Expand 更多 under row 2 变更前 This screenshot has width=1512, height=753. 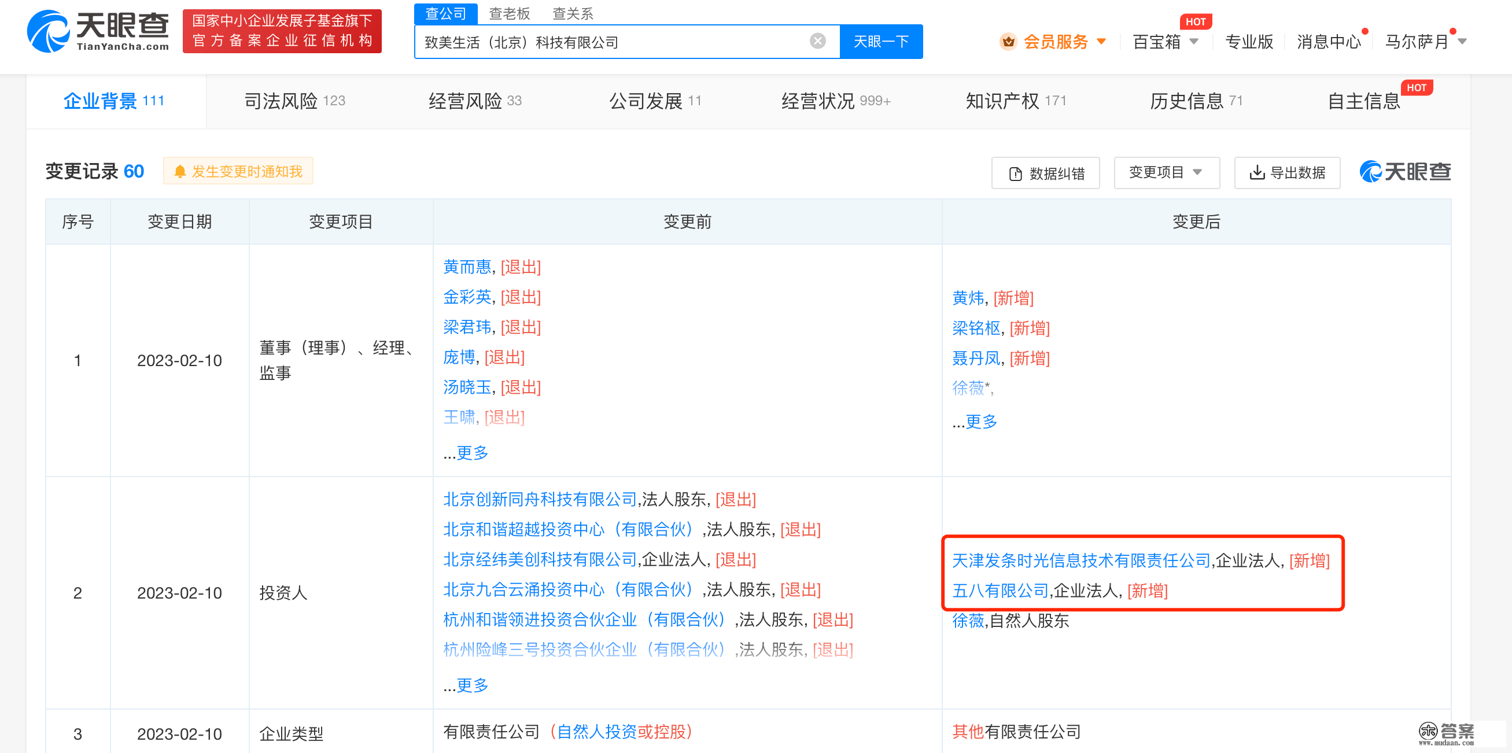[x=472, y=684]
